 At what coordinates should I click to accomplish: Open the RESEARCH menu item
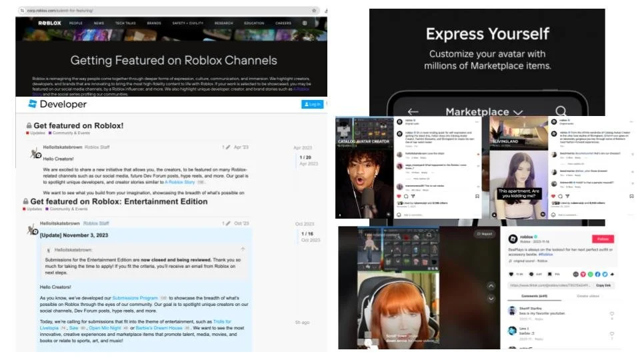tap(224, 23)
